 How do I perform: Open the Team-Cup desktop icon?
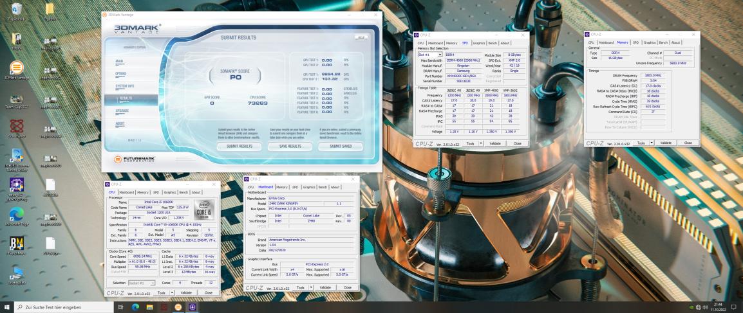(x=17, y=100)
